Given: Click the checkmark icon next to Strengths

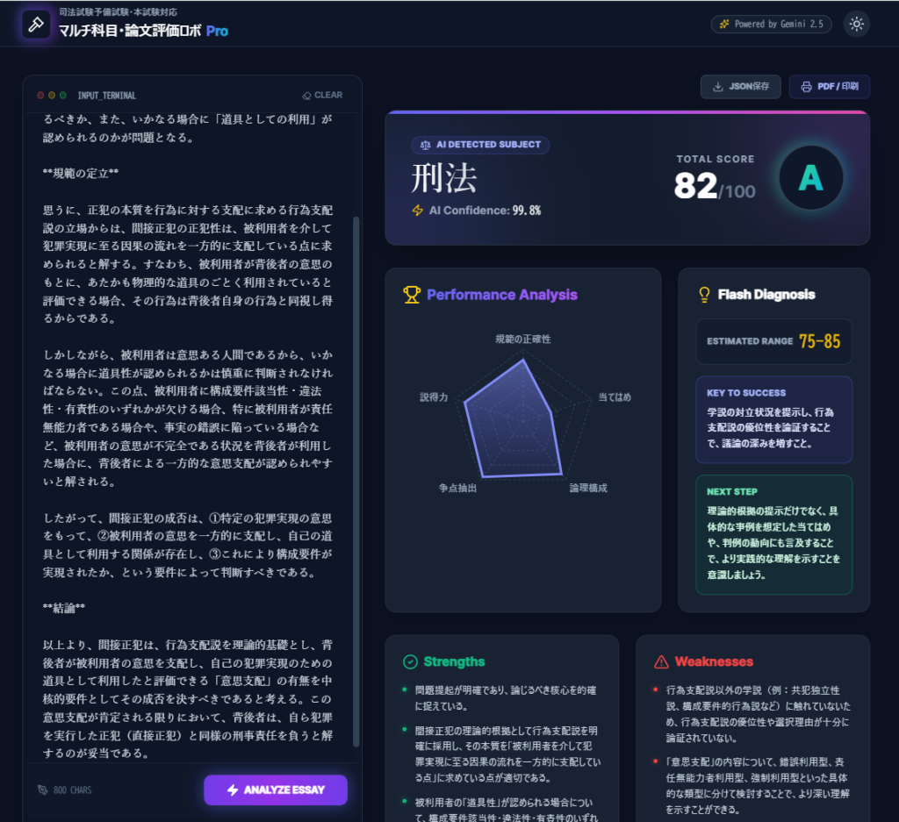Looking at the screenshot, I should (409, 661).
